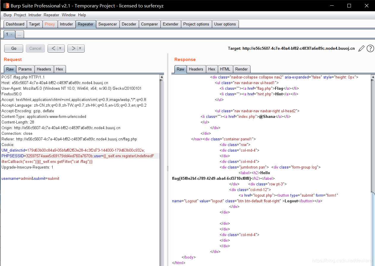Switch to the Sequencer tab
The height and width of the screenshot is (266, 375).
(x=108, y=24)
